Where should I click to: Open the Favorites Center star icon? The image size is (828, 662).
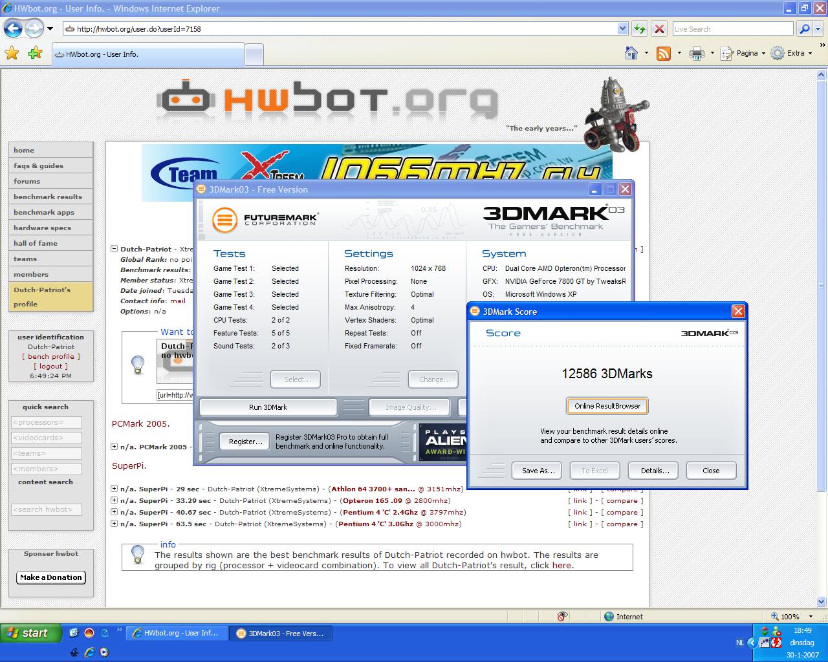(12, 53)
